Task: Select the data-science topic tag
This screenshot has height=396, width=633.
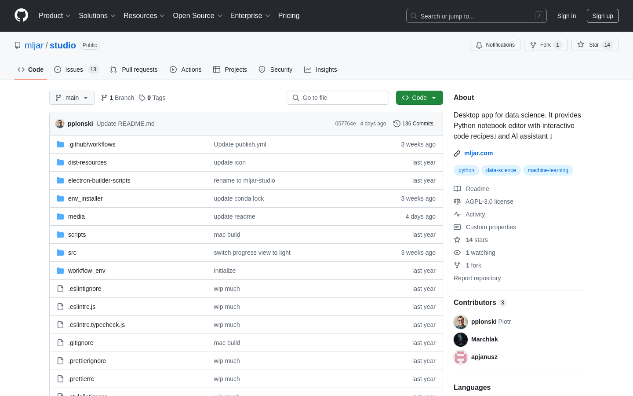Action: coord(501,170)
